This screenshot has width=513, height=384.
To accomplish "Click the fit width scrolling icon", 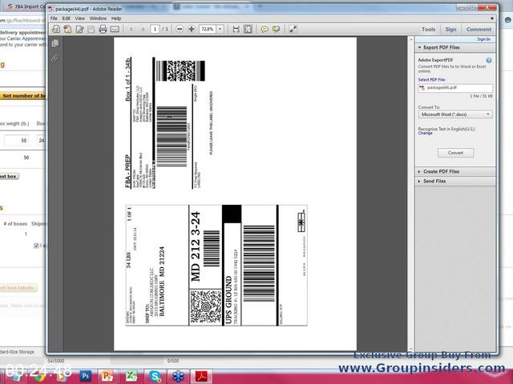I will click(x=236, y=29).
